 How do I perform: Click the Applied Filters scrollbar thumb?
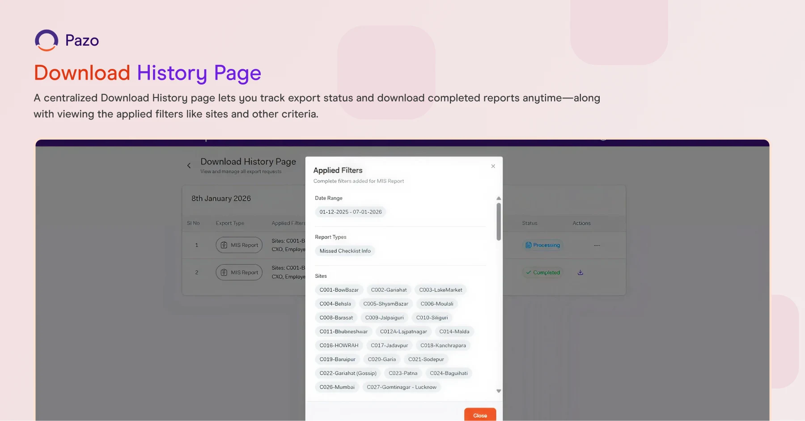pyautogui.click(x=499, y=221)
